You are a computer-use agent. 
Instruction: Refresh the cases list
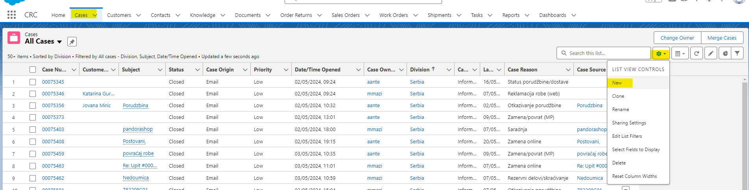pyautogui.click(x=696, y=53)
